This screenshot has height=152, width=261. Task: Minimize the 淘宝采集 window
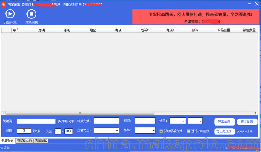[250, 4]
